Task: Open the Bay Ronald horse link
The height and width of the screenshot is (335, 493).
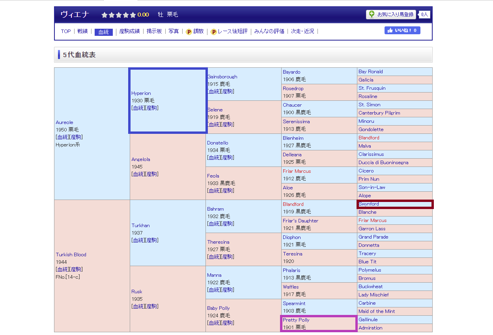Action: [x=371, y=72]
